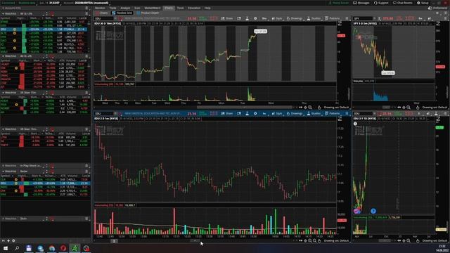Open Messages in the top bar

coord(361,3)
